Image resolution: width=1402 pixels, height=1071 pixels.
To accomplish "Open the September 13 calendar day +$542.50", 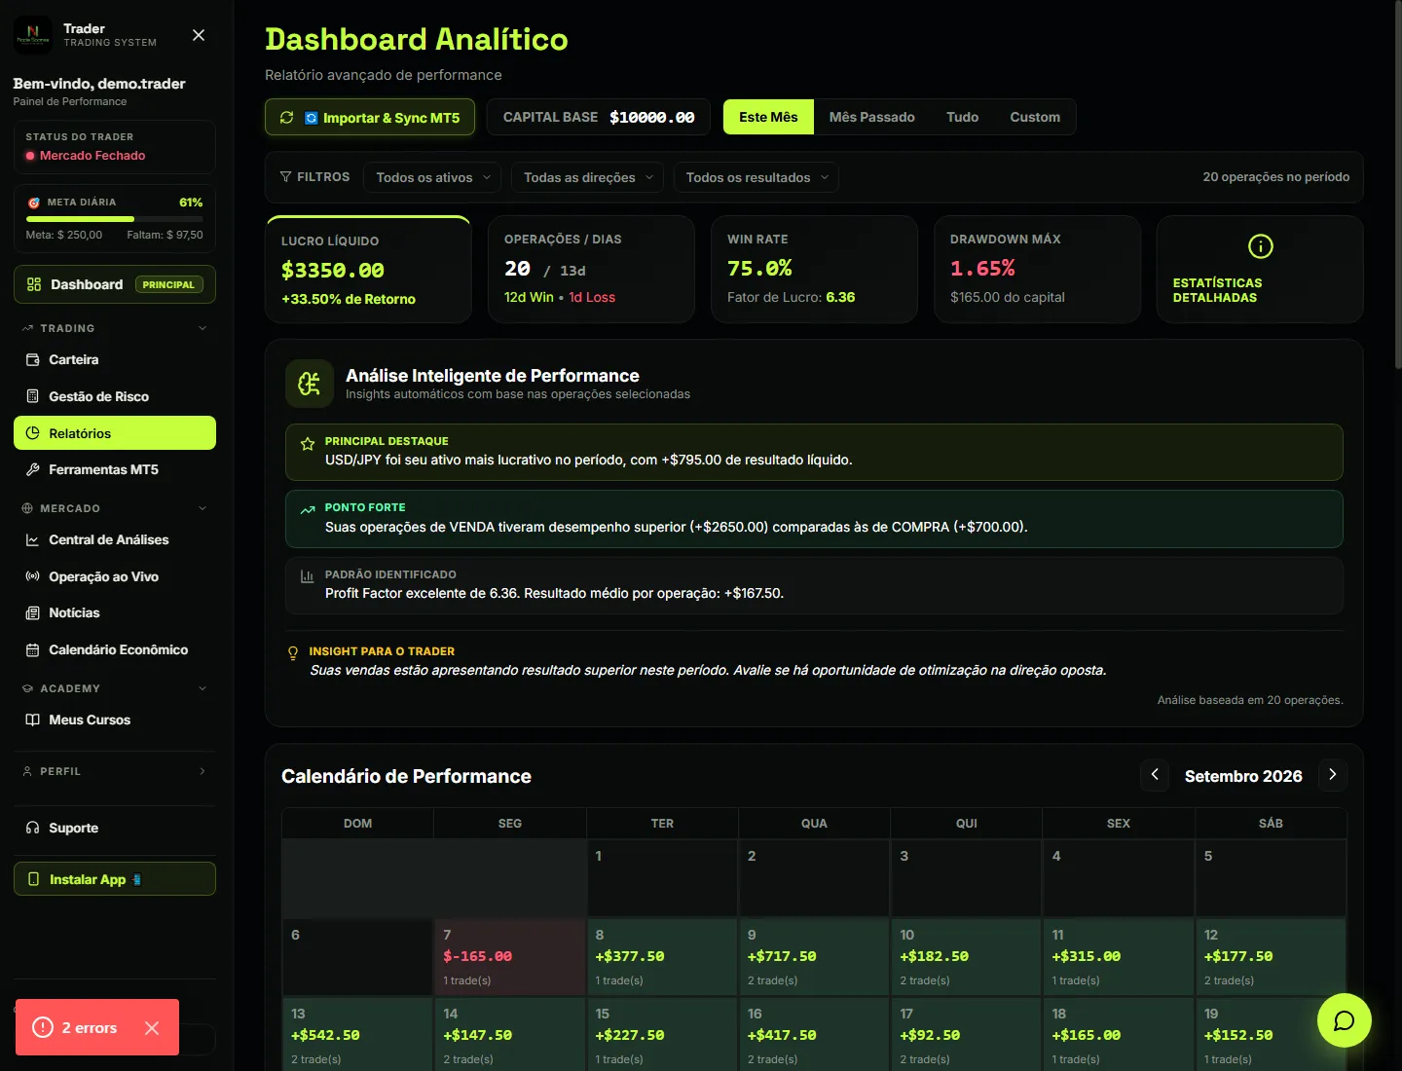I will click(x=357, y=1035).
